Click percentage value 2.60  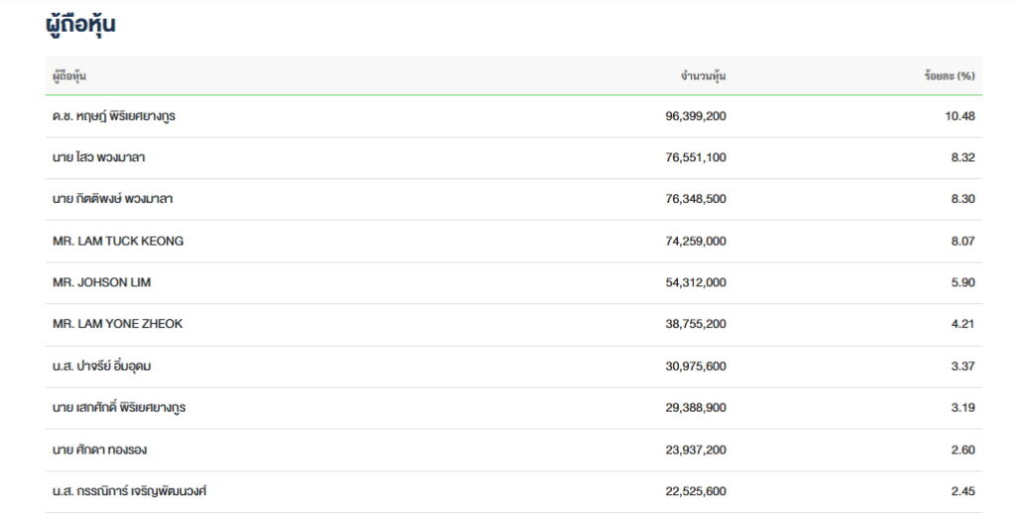click(x=963, y=450)
